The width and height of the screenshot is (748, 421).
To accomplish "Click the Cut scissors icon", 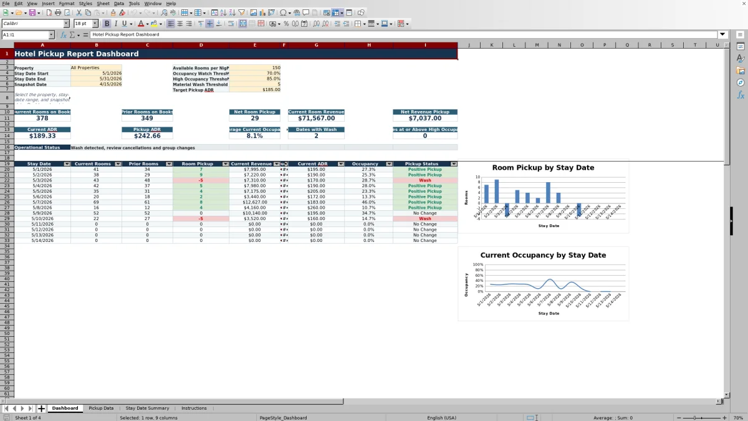I will tap(79, 12).
